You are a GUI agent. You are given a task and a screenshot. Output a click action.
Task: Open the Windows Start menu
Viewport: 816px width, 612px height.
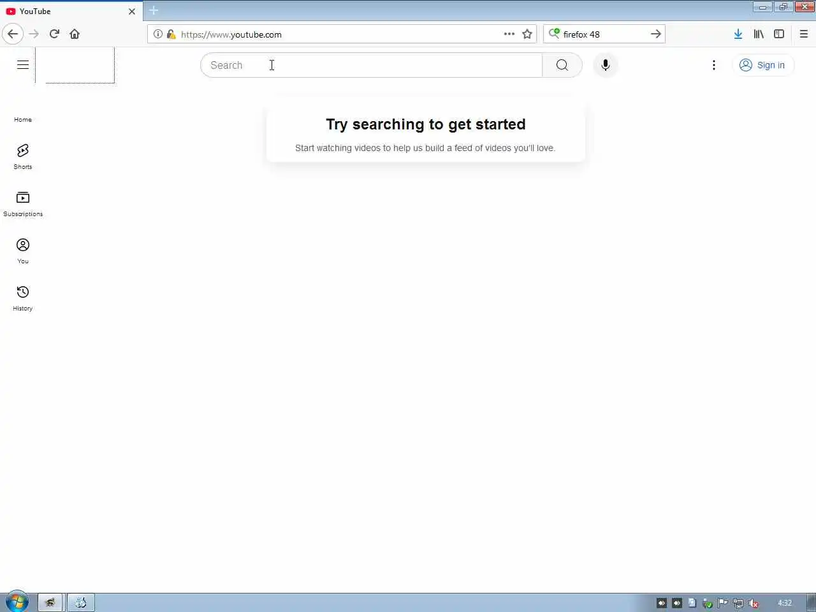coord(17,602)
